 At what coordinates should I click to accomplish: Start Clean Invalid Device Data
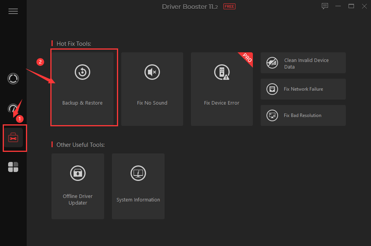click(x=303, y=63)
